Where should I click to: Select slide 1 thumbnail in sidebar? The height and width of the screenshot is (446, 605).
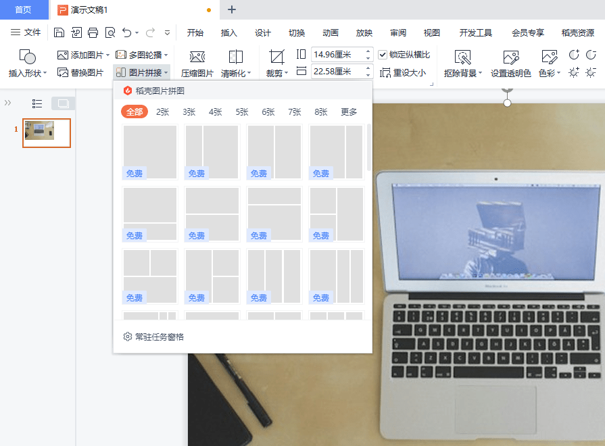[47, 133]
